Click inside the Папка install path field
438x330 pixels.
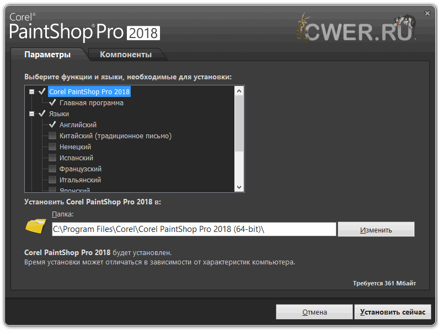[194, 229]
